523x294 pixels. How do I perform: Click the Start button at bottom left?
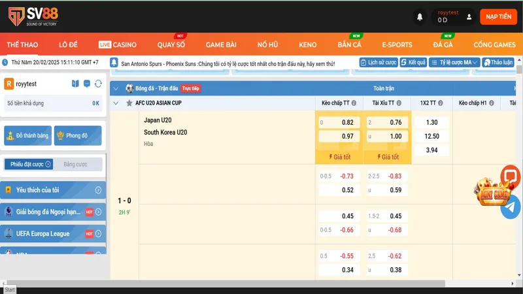pyautogui.click(x=10, y=289)
